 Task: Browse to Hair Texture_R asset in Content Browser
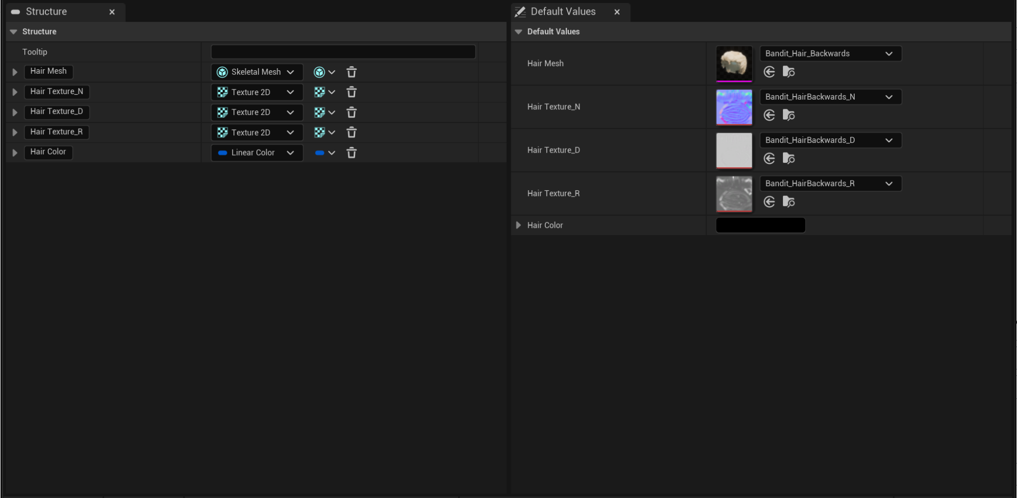pyautogui.click(x=789, y=202)
